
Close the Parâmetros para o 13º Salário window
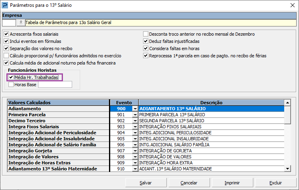pos(293,5)
